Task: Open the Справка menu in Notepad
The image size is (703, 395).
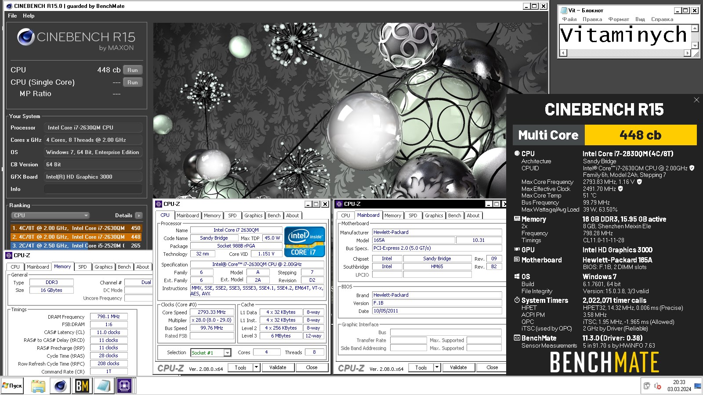Action: pyautogui.click(x=662, y=19)
